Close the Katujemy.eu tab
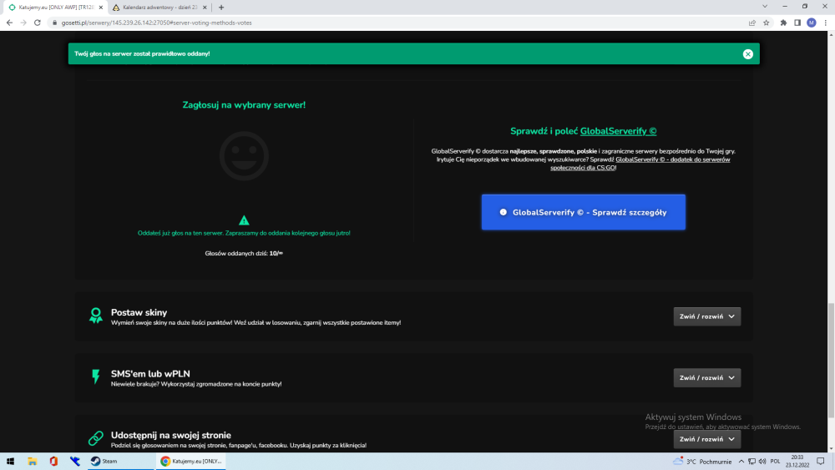 [x=101, y=8]
